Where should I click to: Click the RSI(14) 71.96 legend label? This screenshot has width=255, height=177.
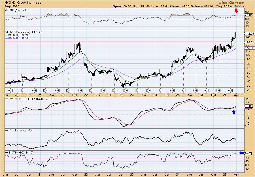tap(20, 10)
